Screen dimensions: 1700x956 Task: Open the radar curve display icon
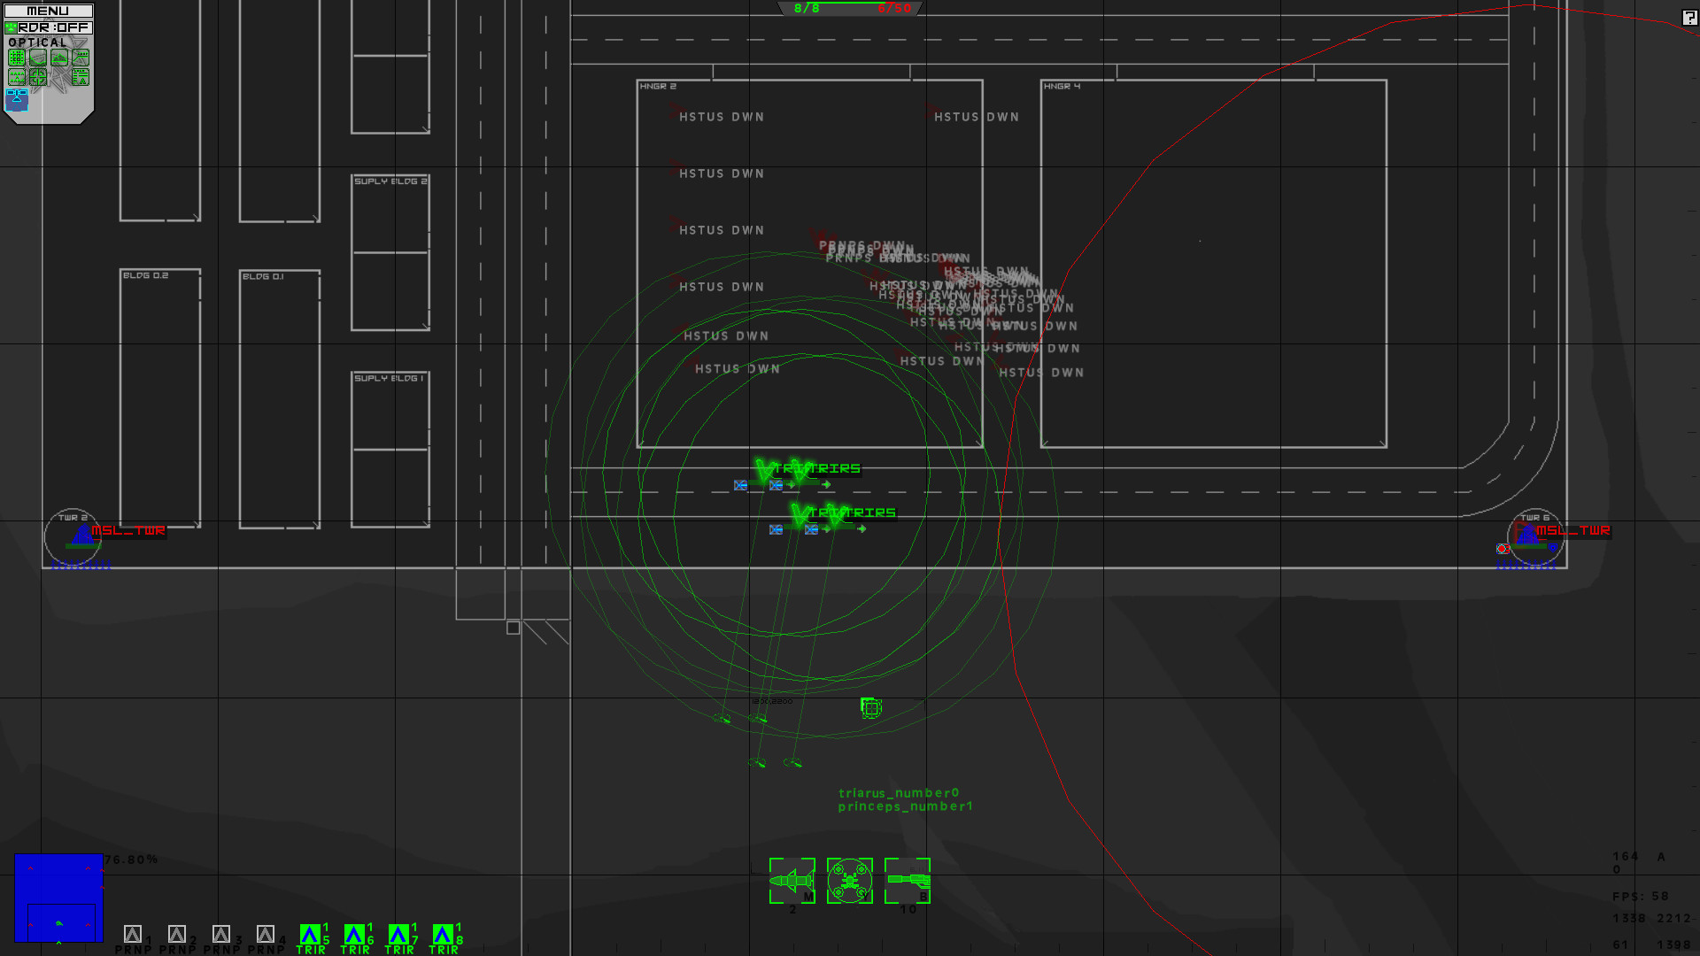[37, 57]
